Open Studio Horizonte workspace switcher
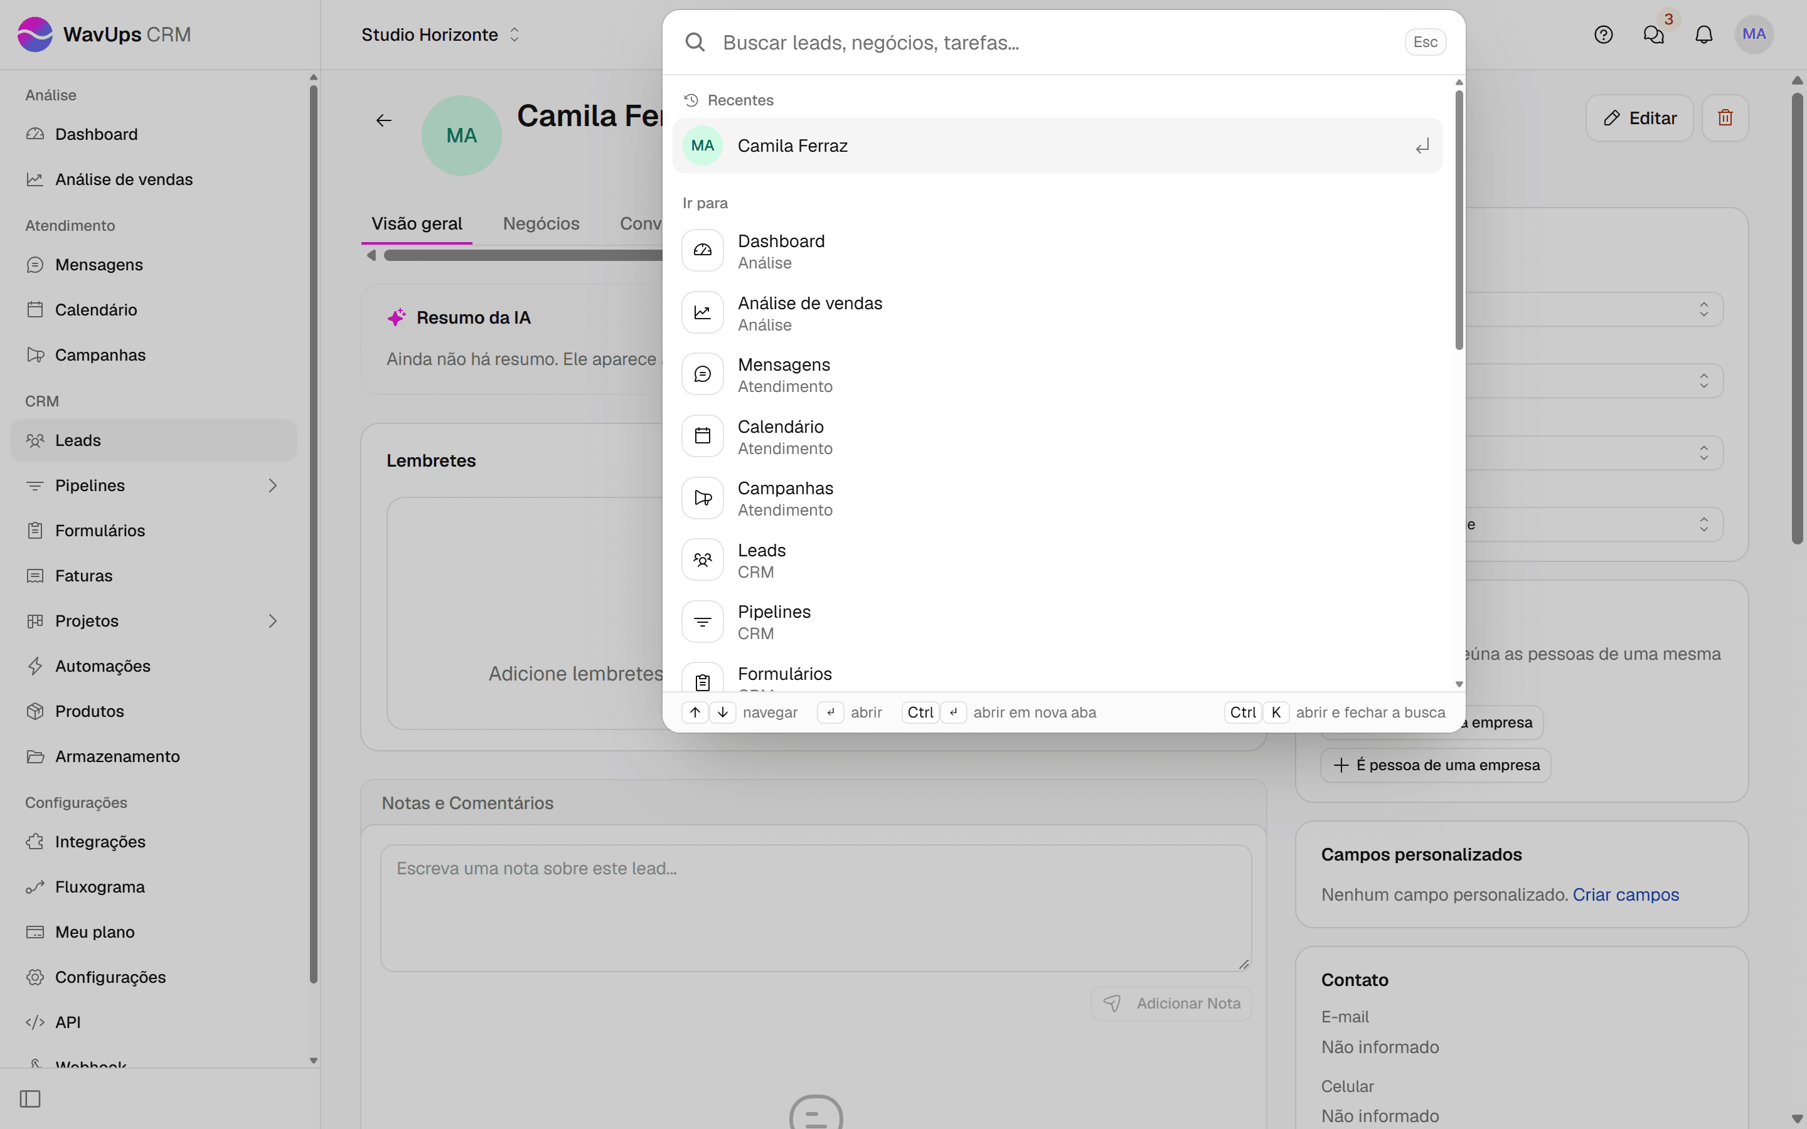Image resolution: width=1807 pixels, height=1129 pixels. coord(440,34)
